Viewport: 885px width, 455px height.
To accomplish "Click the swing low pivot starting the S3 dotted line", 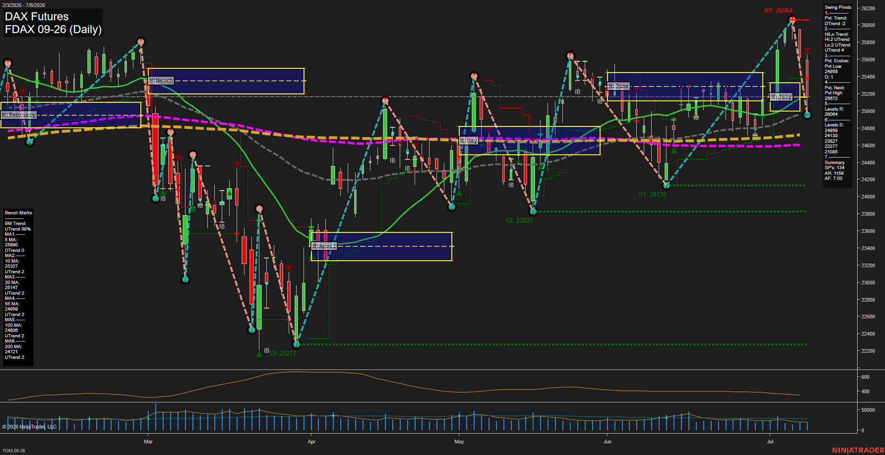I will click(x=297, y=344).
